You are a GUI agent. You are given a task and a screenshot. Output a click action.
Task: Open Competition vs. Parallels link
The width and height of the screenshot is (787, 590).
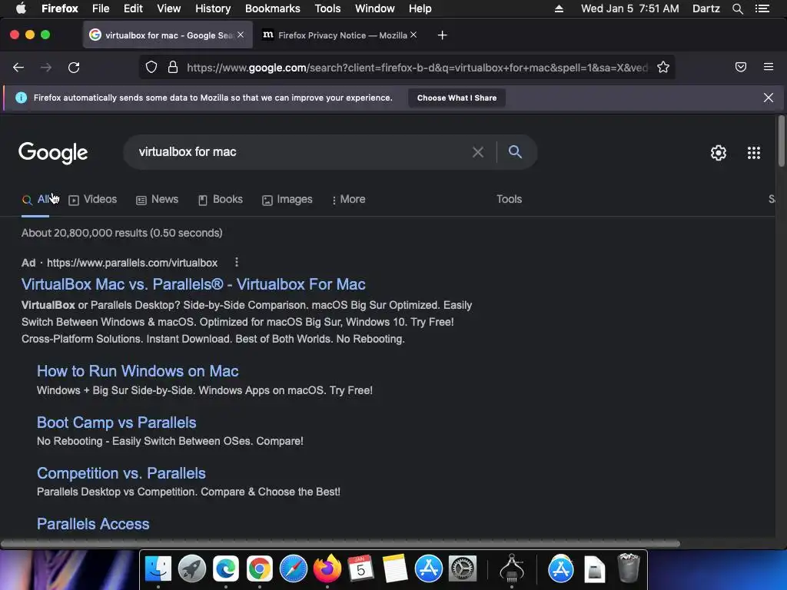coord(121,473)
